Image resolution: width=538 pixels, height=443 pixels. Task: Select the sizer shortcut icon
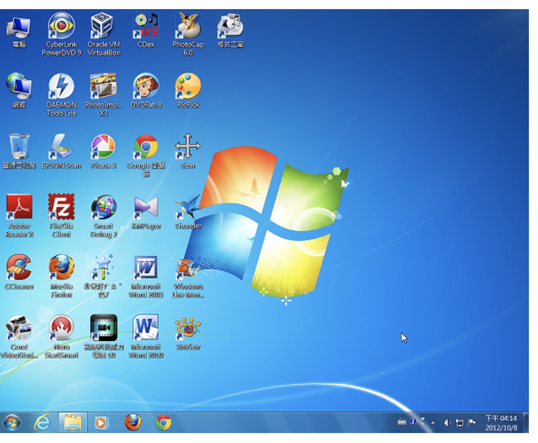(188, 152)
